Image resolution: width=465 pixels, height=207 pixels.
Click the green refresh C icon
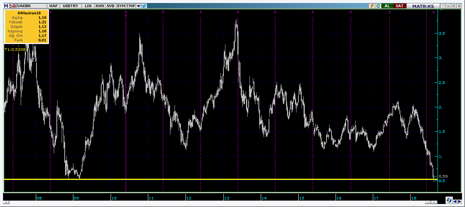(x=377, y=6)
